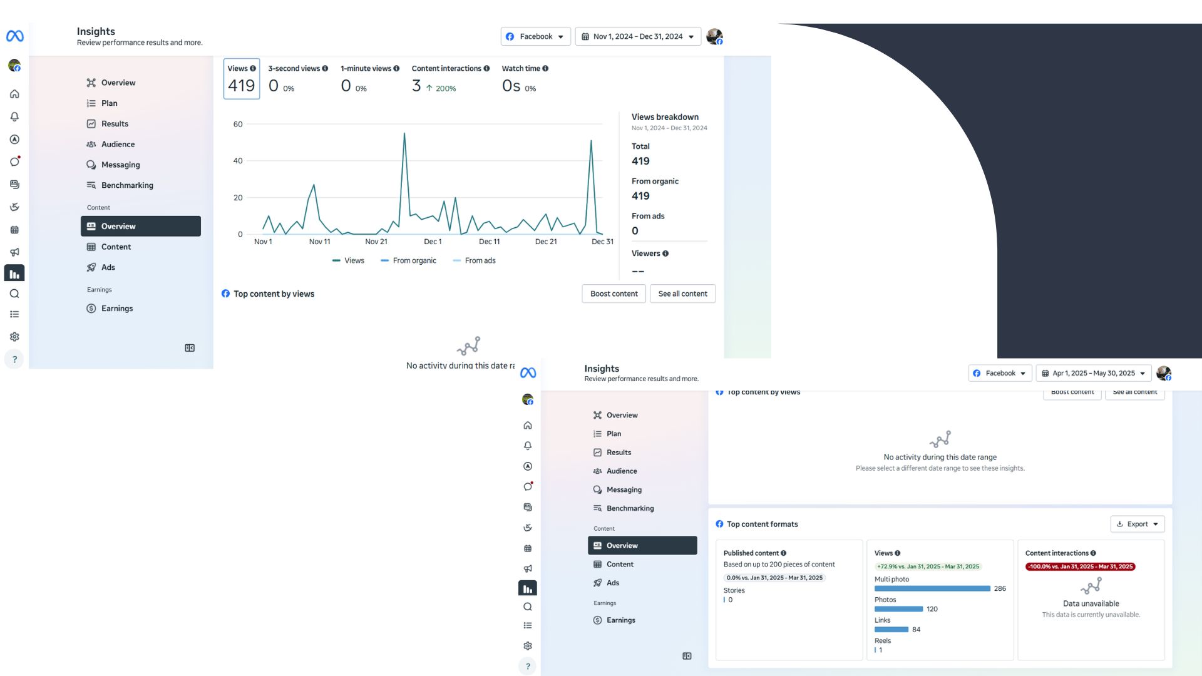The image size is (1202, 676).
Task: Open the Nov 1, 2024 date range dropdown
Action: (x=637, y=36)
